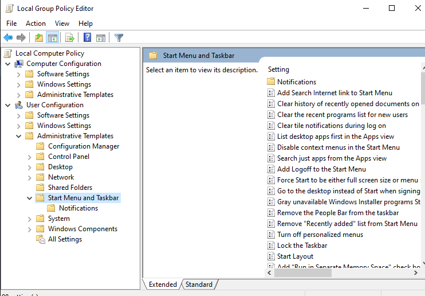Expand the Network tree node

tap(30, 178)
